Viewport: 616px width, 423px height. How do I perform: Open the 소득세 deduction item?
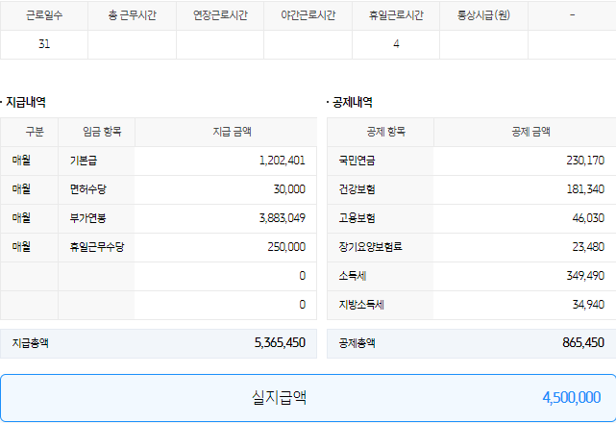coord(351,277)
